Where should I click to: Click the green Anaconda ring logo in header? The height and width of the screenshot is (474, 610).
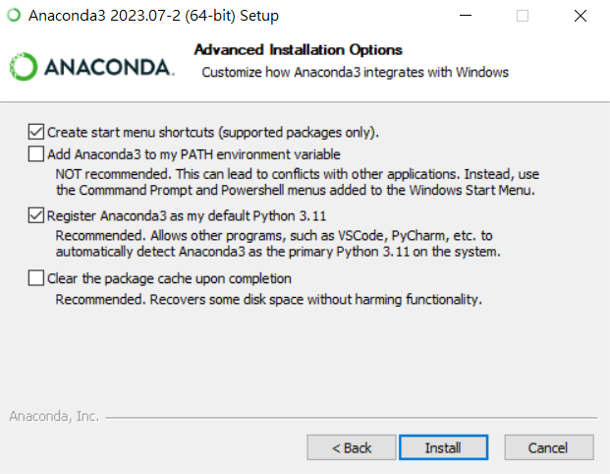[24, 67]
